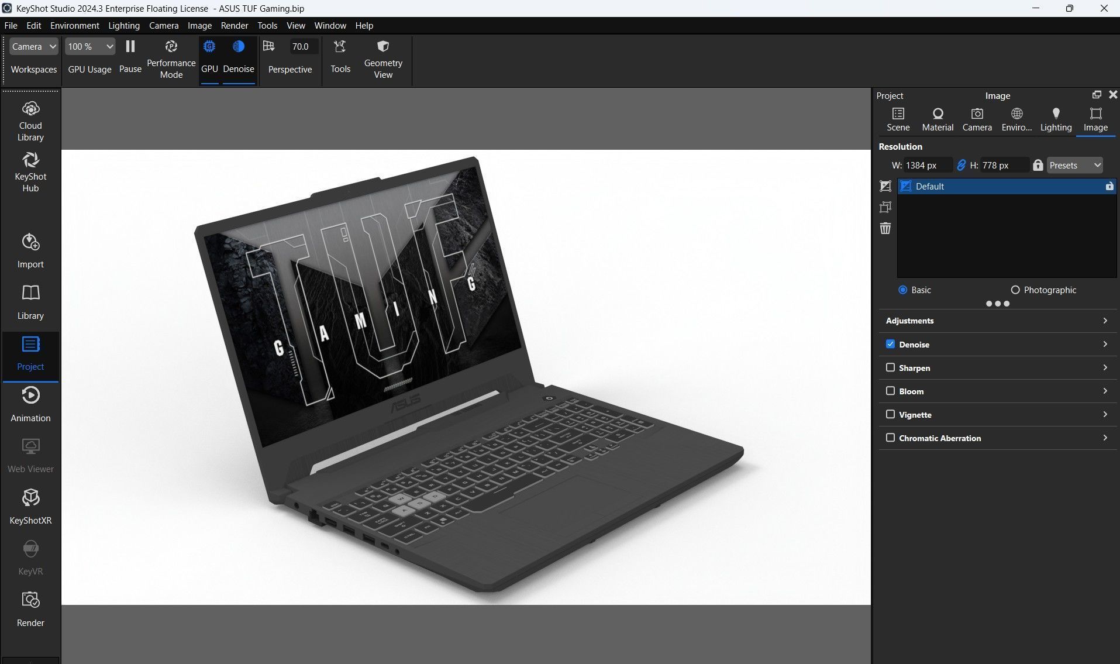Pause the real-time render
This screenshot has width=1120, height=664.
(130, 57)
